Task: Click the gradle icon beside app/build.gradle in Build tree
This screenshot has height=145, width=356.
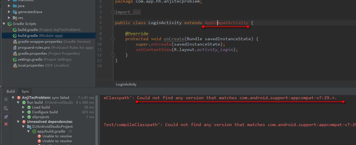Action: click(x=34, y=131)
